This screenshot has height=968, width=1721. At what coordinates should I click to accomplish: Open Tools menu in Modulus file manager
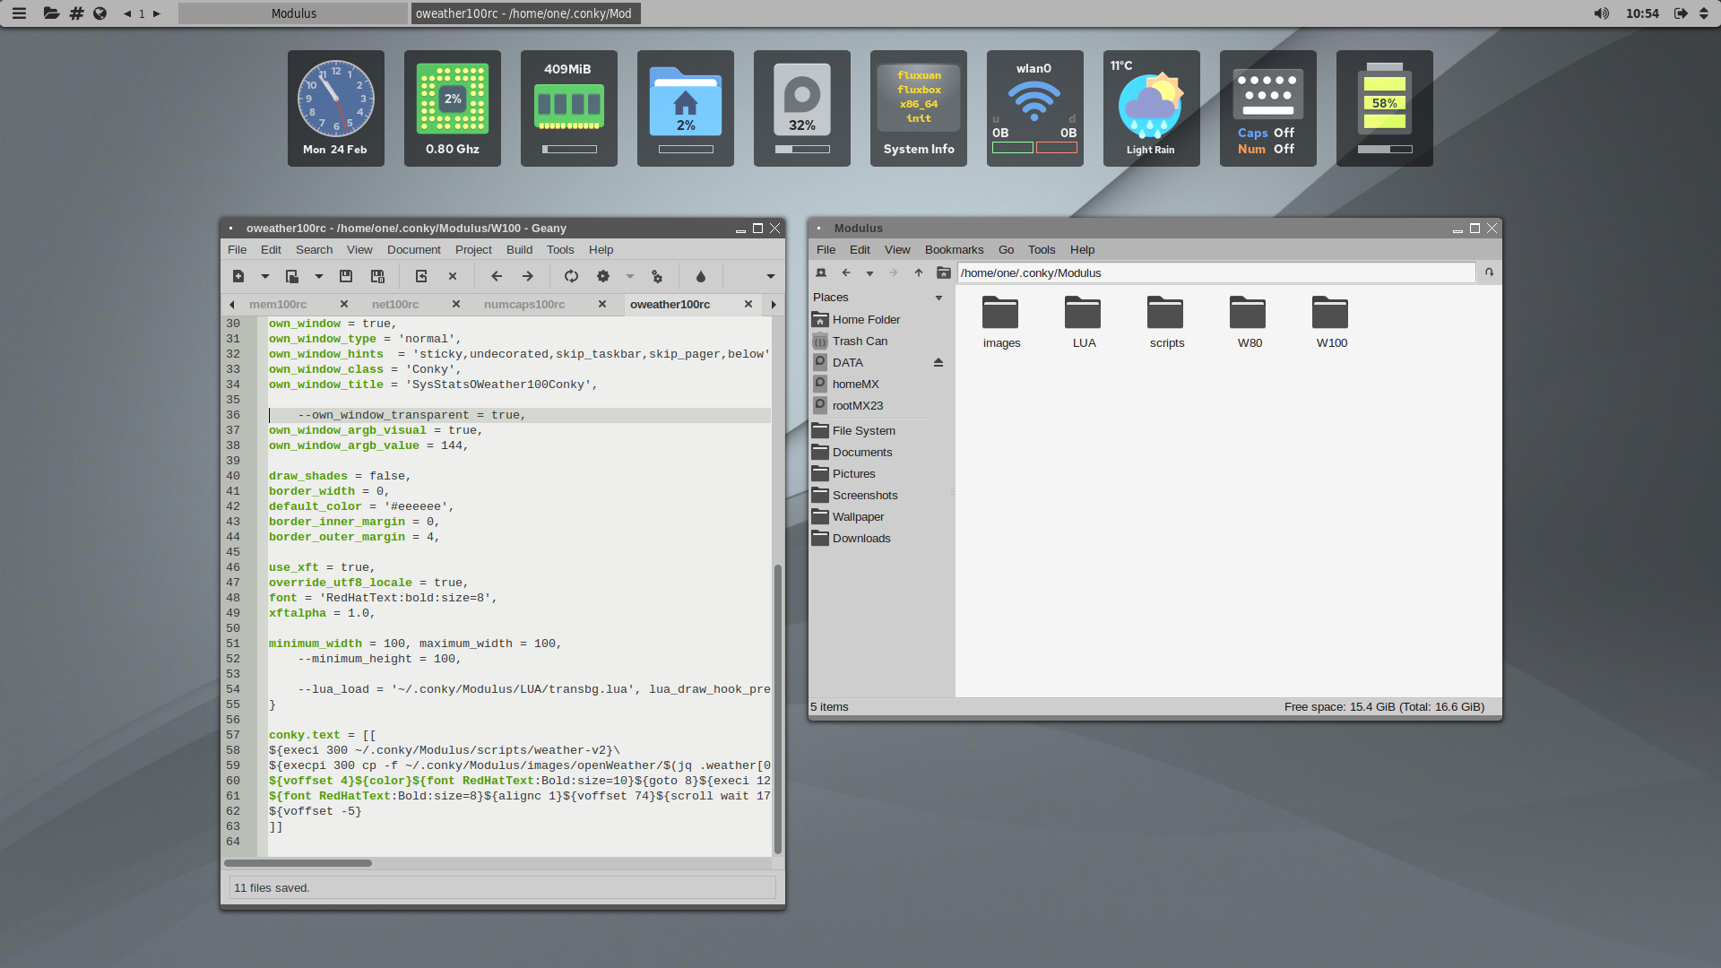(1042, 250)
